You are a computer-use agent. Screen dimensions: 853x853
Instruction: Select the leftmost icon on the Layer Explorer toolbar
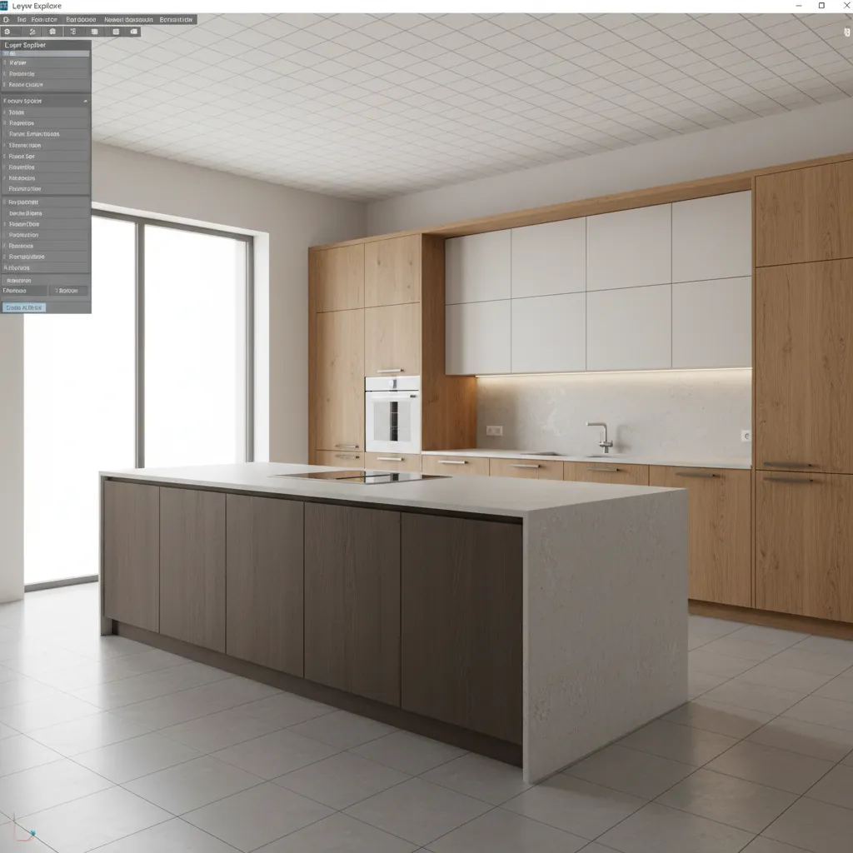7,32
